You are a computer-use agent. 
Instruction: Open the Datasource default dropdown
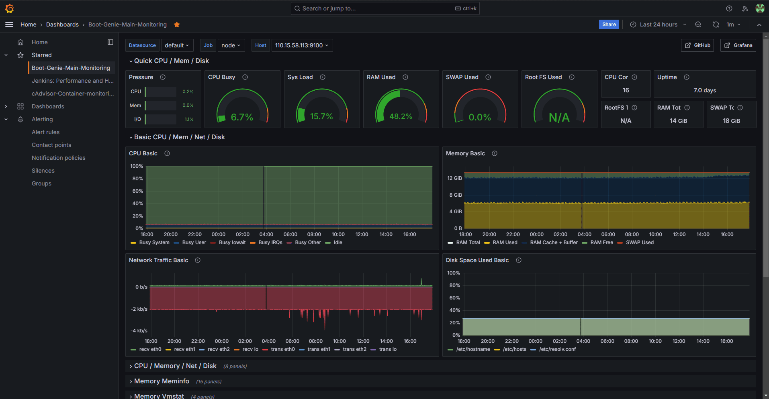pos(177,45)
